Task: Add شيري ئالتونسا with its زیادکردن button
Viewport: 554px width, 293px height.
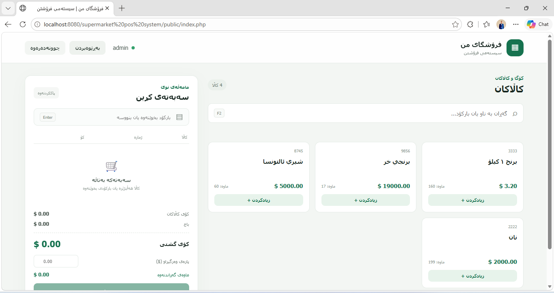Action: pyautogui.click(x=259, y=200)
